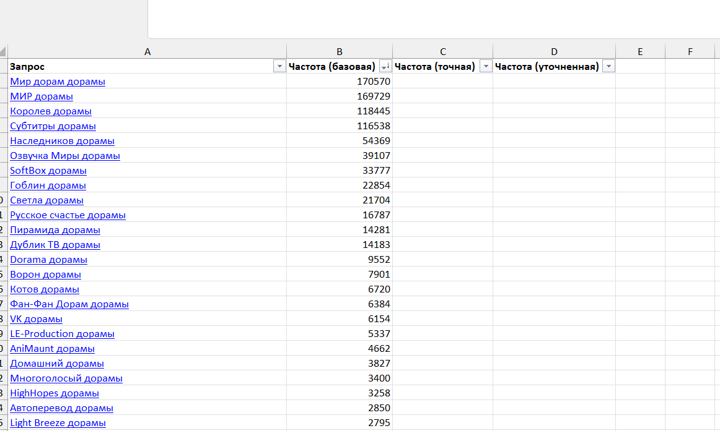
Task: Follow the 'Светла дорамы' hyperlink
Action: 47,200
